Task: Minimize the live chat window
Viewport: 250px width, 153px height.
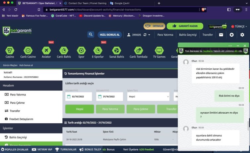Action: pos(238,46)
